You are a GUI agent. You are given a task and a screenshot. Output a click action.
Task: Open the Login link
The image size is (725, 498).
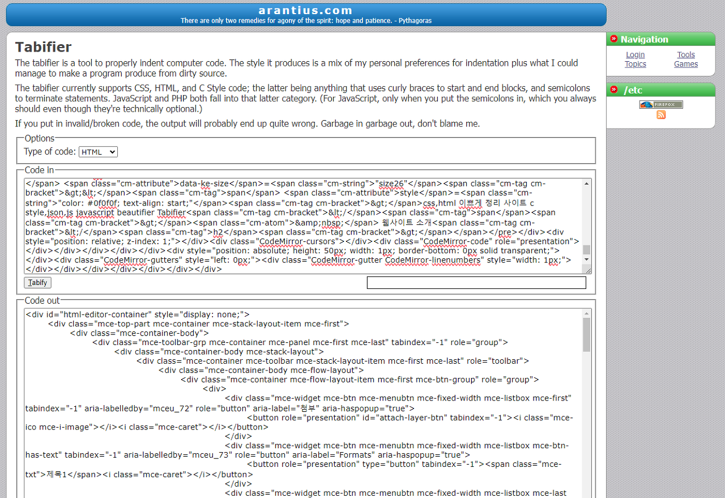pos(636,55)
